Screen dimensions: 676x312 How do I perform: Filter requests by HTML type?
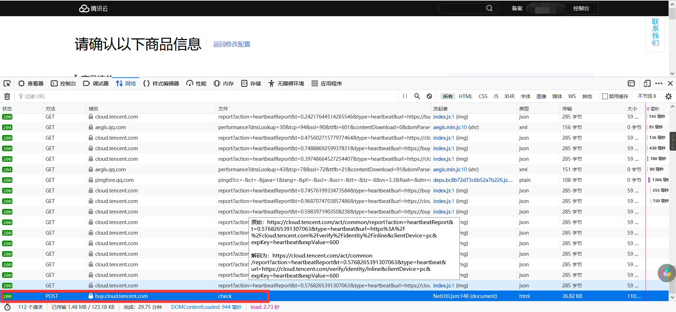465,96
